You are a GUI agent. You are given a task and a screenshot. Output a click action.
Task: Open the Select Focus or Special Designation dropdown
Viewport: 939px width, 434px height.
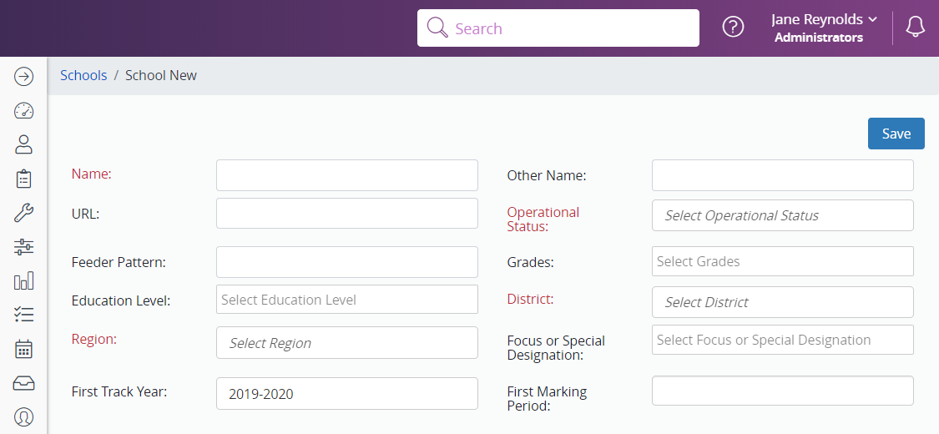click(783, 340)
